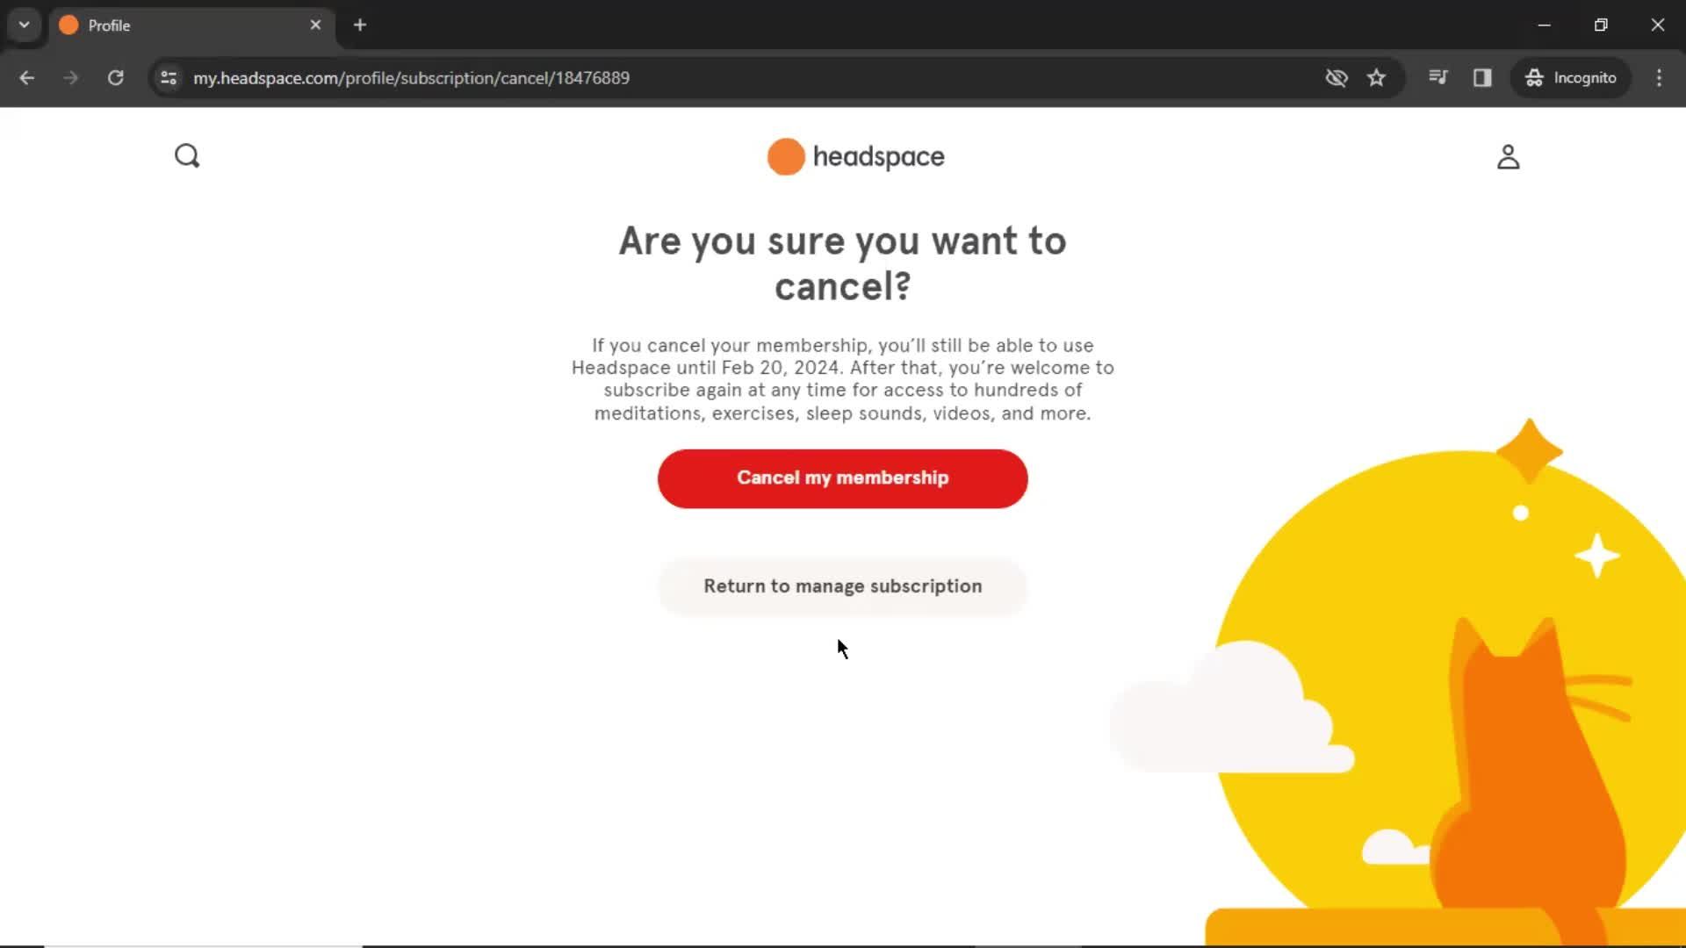Select Return to manage subscription
The height and width of the screenshot is (948, 1686).
click(x=843, y=585)
